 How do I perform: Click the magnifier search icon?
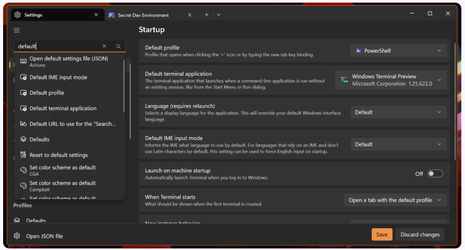point(118,46)
